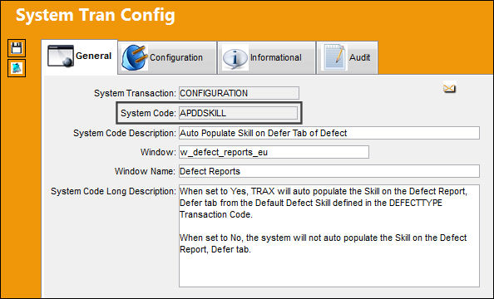Click the envelope mail icon
This screenshot has width=494, height=299.
[x=449, y=88]
